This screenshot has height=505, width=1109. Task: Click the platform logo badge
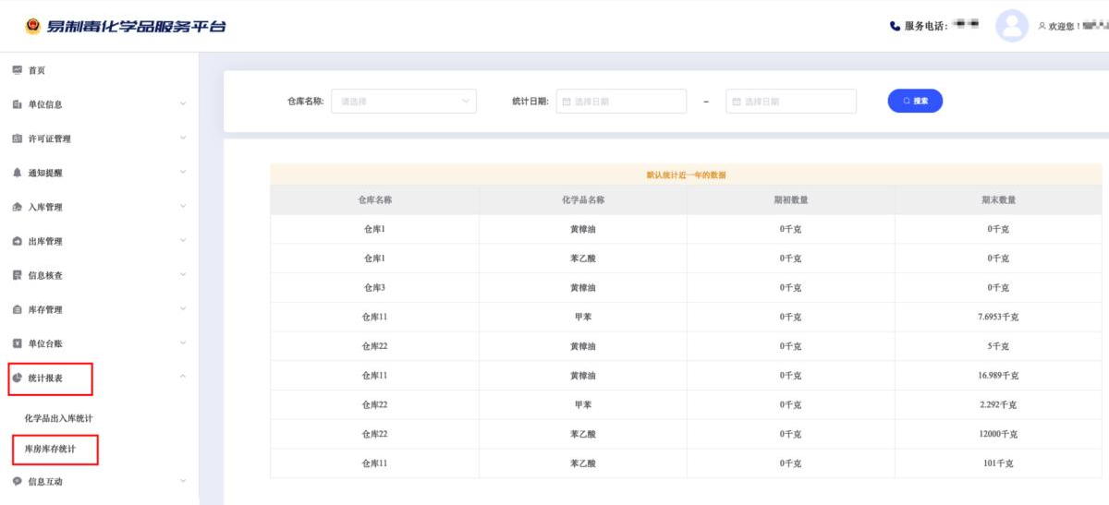coord(32,26)
